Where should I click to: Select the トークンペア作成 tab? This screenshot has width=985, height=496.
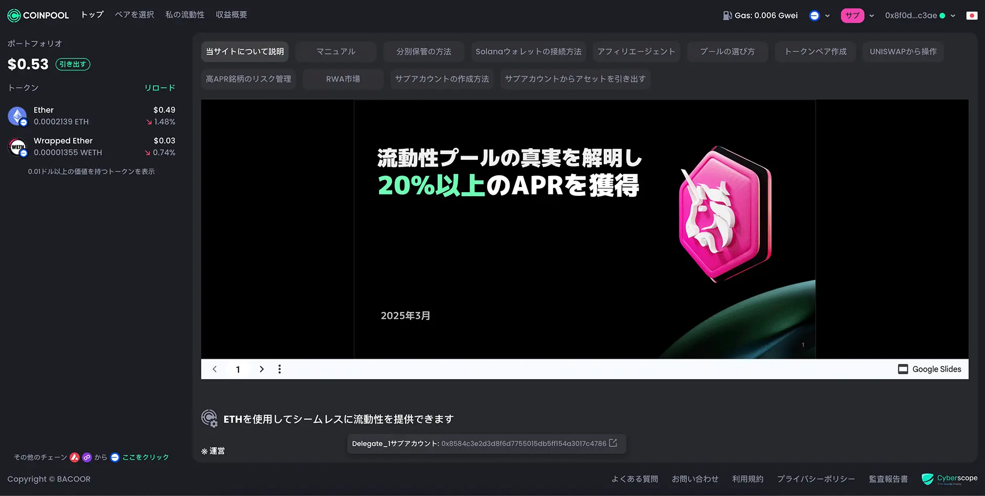click(x=816, y=52)
